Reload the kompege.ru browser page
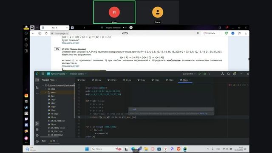Image resolution: width=272 pixels, height=153 pixels. [46, 33]
